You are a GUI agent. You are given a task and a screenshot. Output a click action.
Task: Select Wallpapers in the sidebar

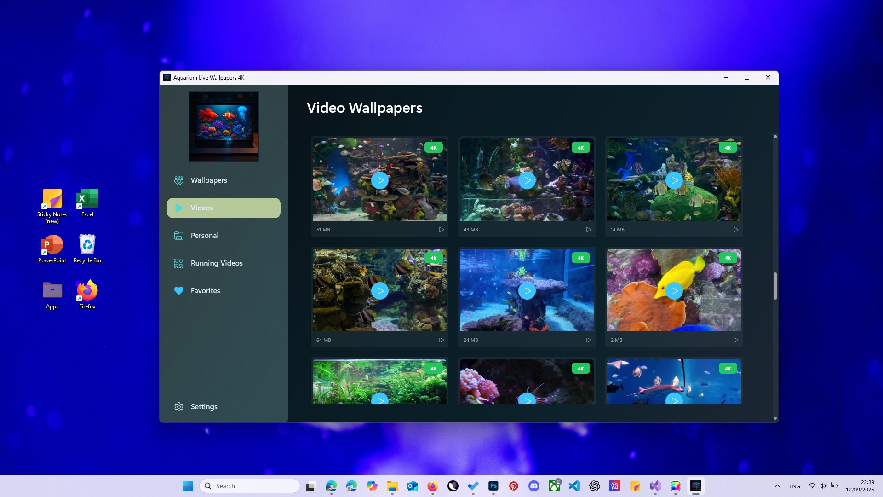[208, 180]
